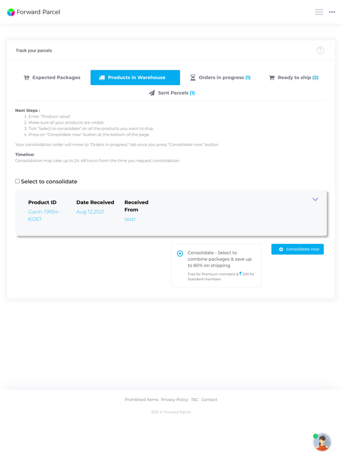Select the Consolidate radio option
The image size is (342, 457).
coord(180,253)
